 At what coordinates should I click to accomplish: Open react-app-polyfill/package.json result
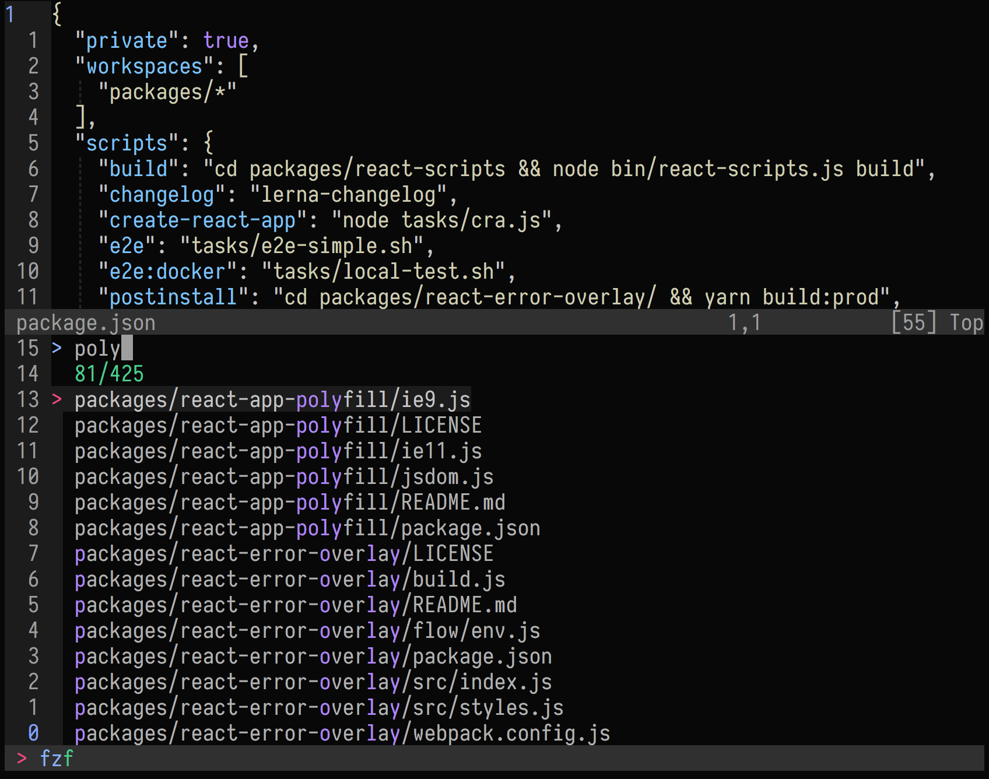click(x=307, y=528)
